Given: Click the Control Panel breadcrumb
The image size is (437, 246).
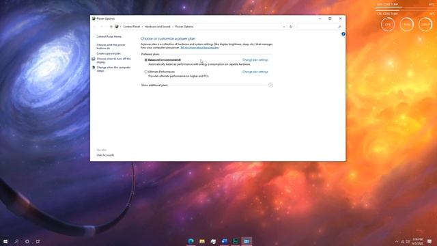Looking at the screenshot, I should (x=132, y=27).
